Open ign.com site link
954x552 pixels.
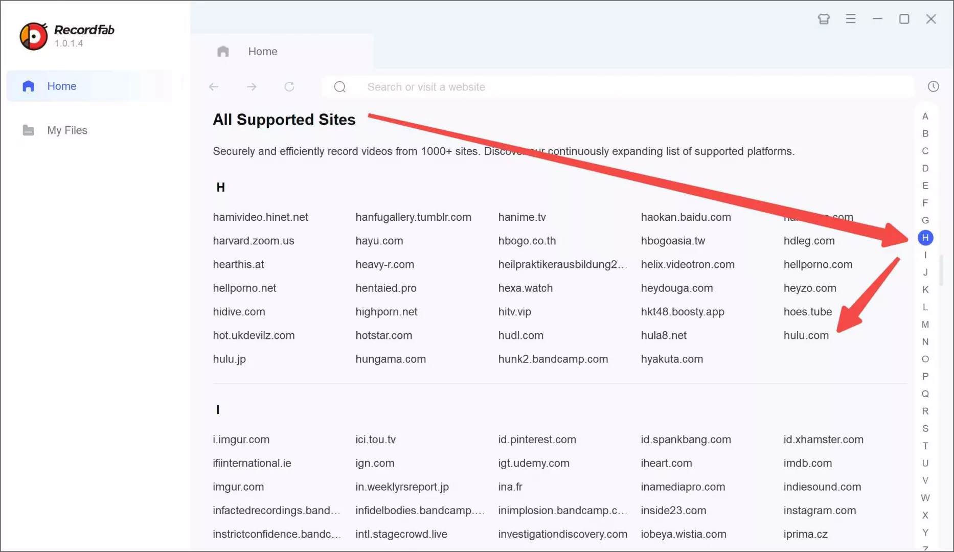click(375, 464)
